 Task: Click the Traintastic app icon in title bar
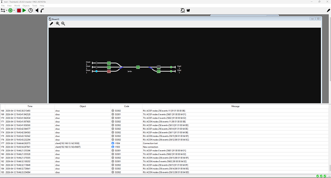2,2
